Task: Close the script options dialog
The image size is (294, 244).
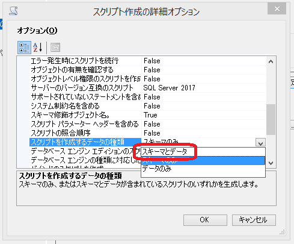Action: (277, 9)
